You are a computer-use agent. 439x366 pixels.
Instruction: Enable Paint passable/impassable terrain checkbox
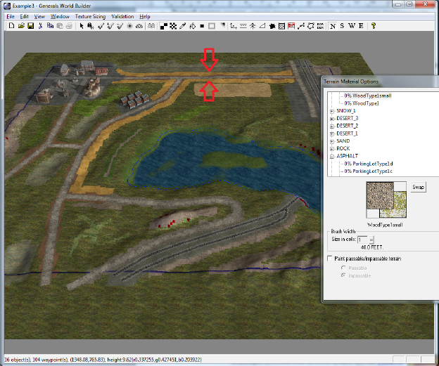331,259
